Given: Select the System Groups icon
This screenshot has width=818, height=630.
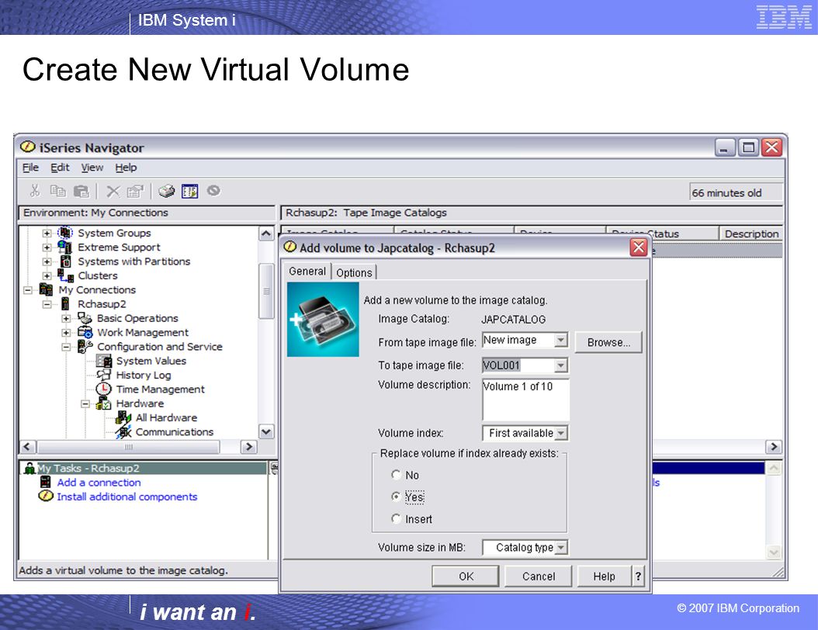Looking at the screenshot, I should click(x=65, y=233).
